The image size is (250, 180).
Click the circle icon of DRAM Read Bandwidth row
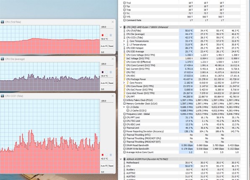[x=125, y=146]
